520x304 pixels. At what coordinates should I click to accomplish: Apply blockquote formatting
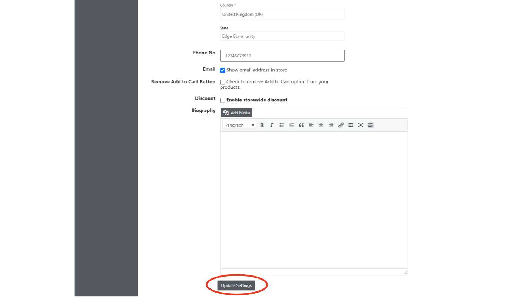(x=301, y=125)
